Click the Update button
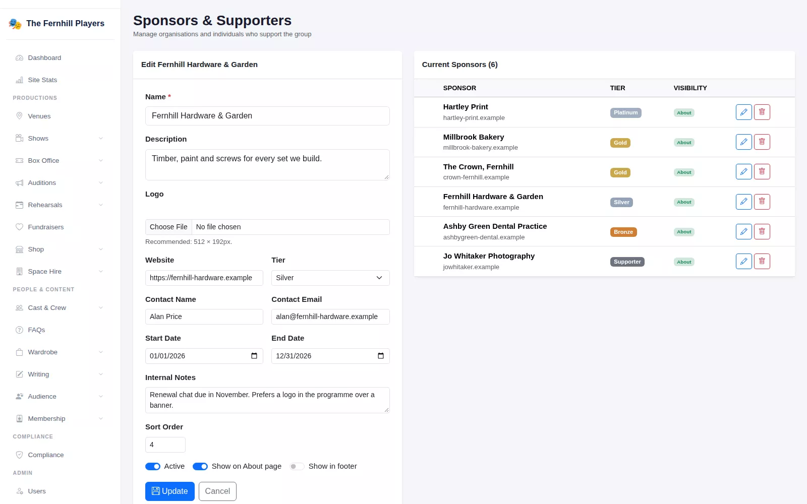807x504 pixels. [170, 491]
